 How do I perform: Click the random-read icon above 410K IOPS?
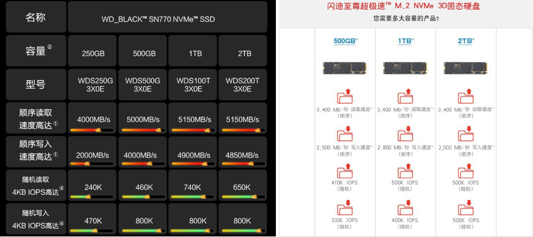click(345, 171)
